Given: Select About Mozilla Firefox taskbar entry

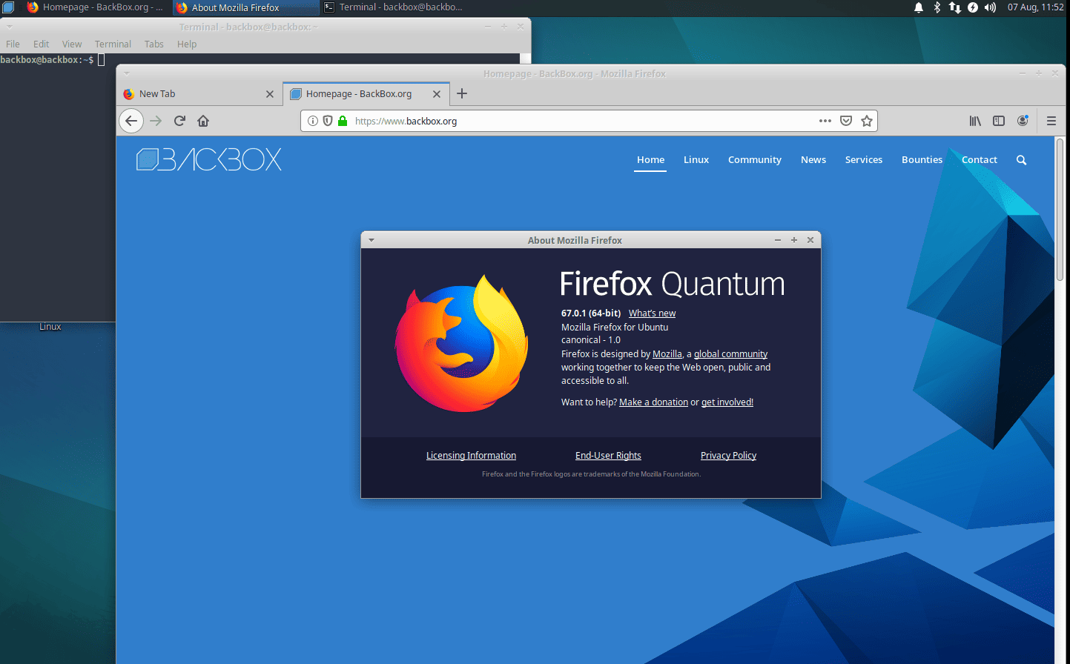Looking at the screenshot, I should tap(245, 7).
